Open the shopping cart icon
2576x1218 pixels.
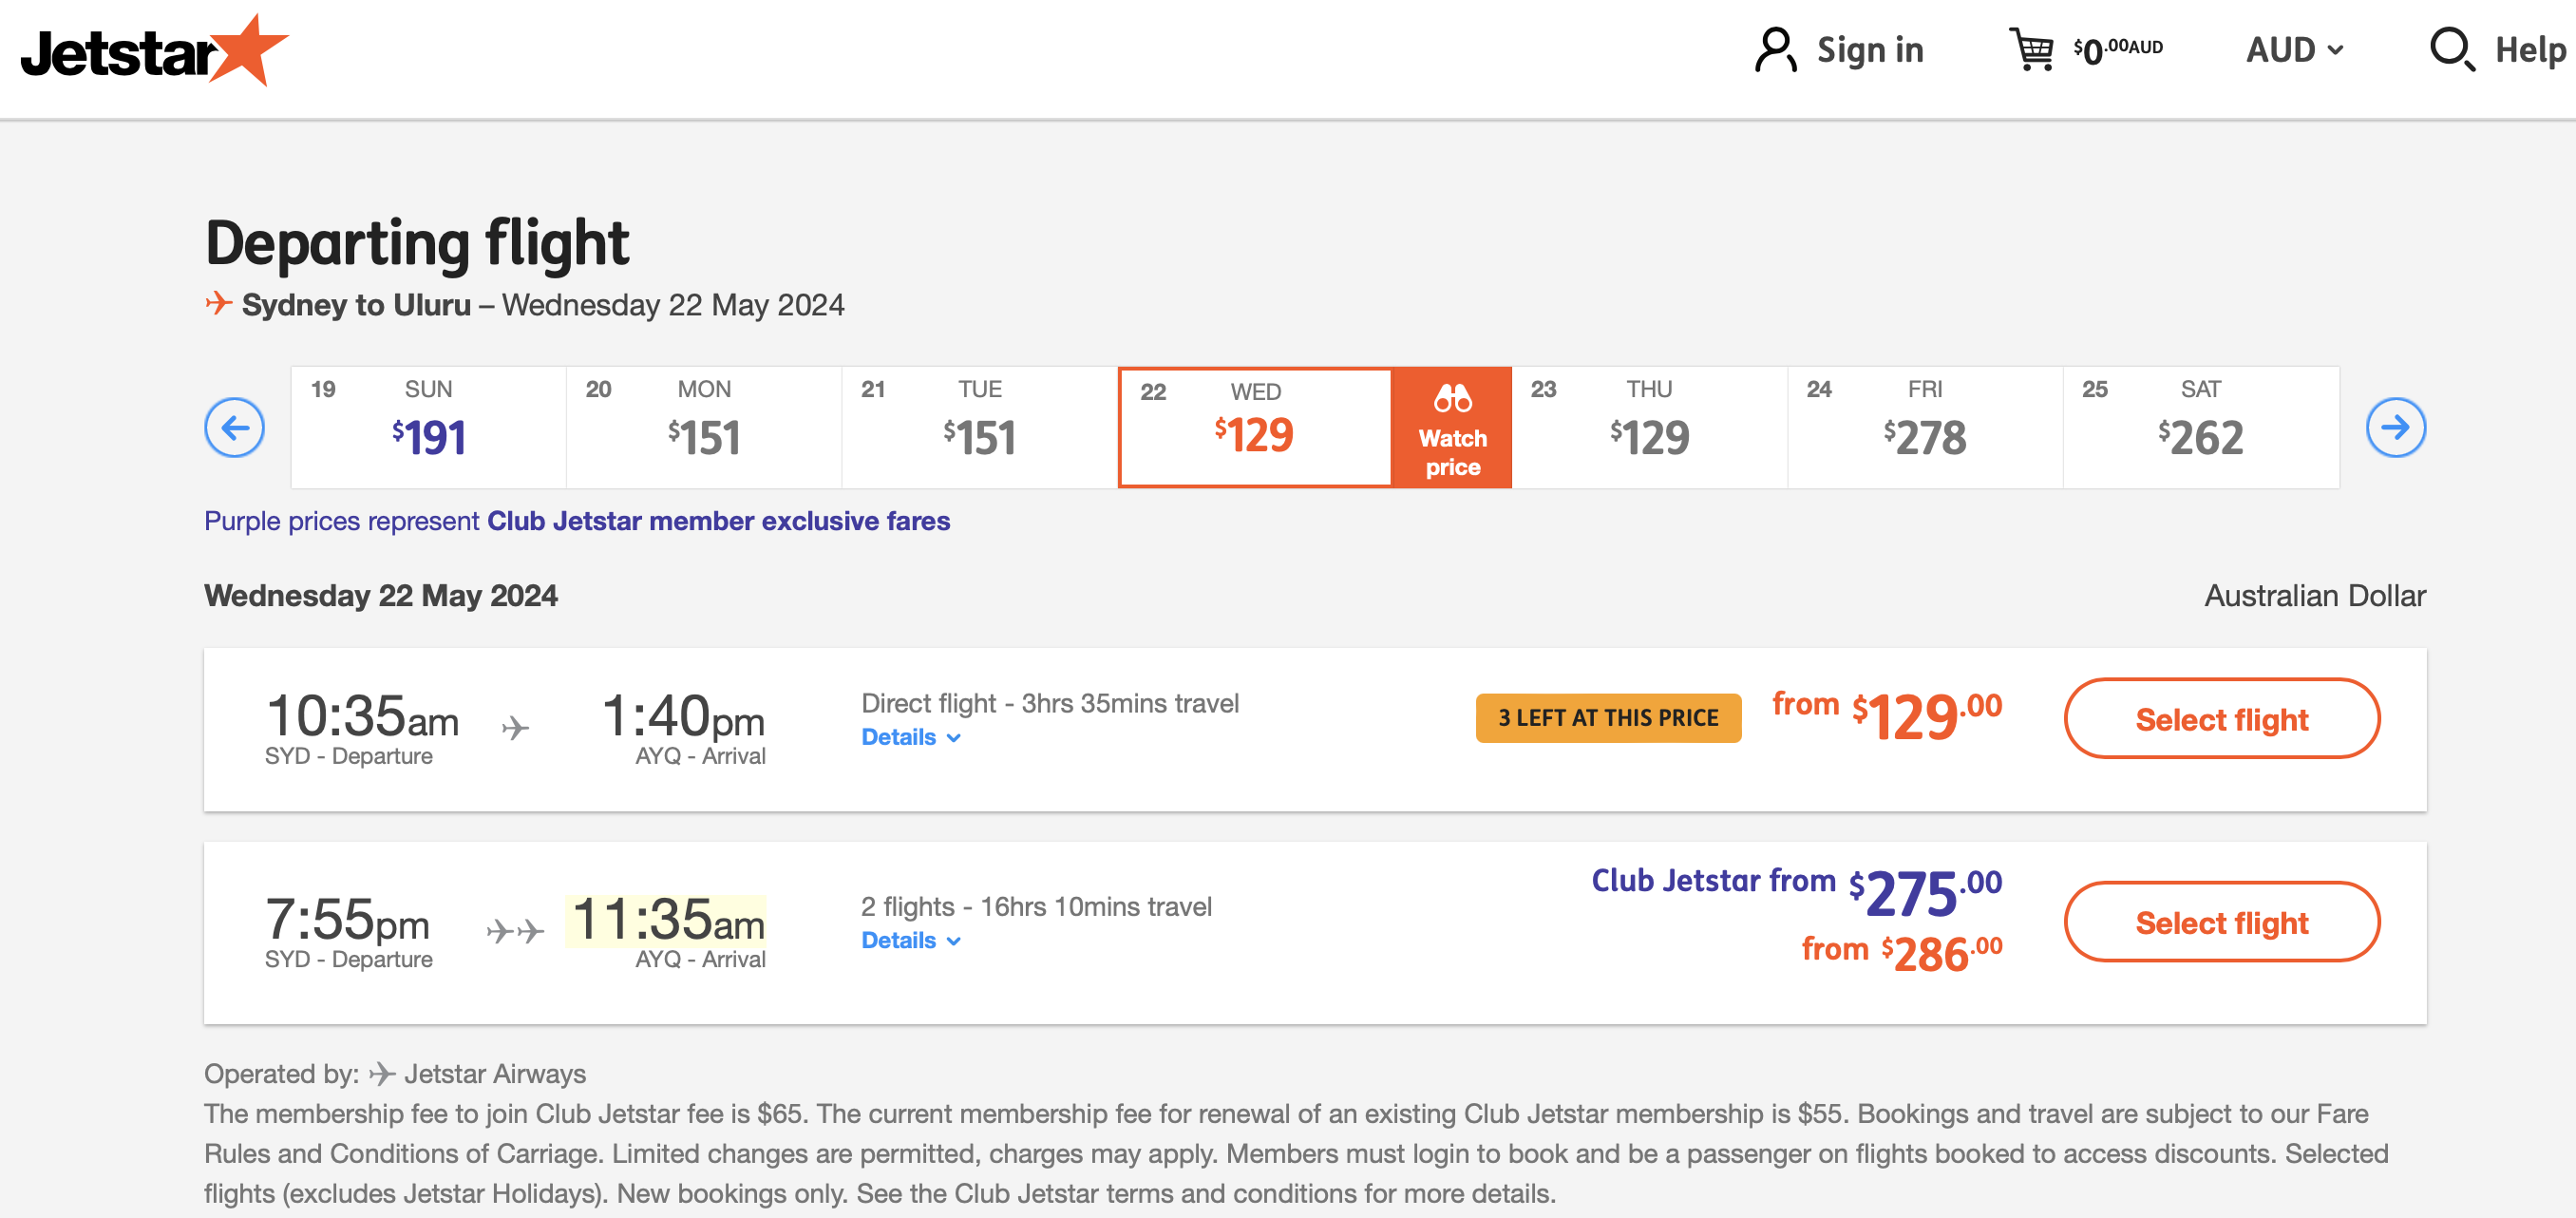coord(2031,49)
